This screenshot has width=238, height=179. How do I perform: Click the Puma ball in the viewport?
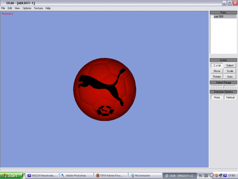point(104,89)
